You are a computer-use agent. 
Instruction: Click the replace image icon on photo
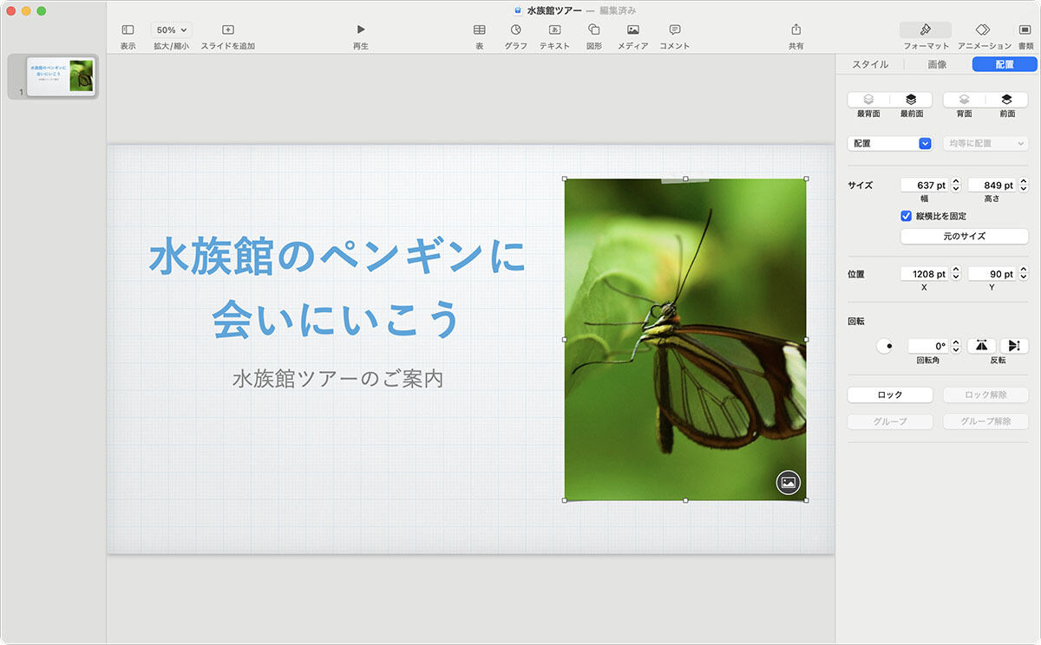tap(788, 483)
